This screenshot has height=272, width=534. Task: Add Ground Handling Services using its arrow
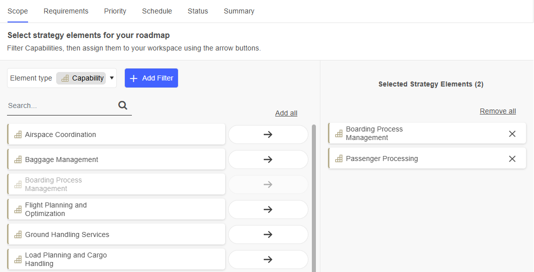tap(268, 234)
